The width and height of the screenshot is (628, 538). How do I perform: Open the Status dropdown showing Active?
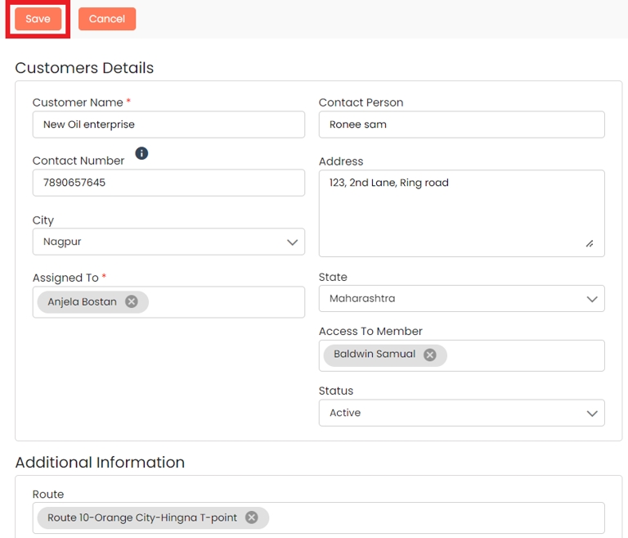592,414
